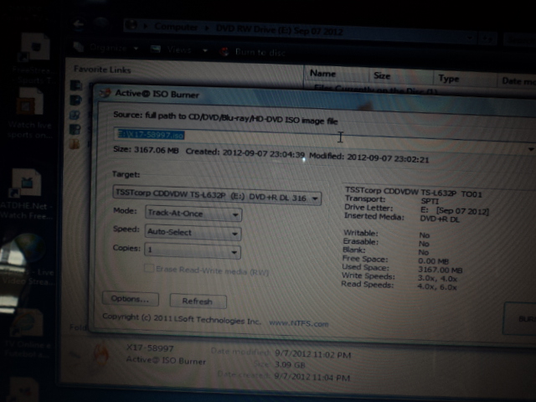Click the TV Online e Futebol desktop icon
536x402 pixels.
[x=27, y=322]
